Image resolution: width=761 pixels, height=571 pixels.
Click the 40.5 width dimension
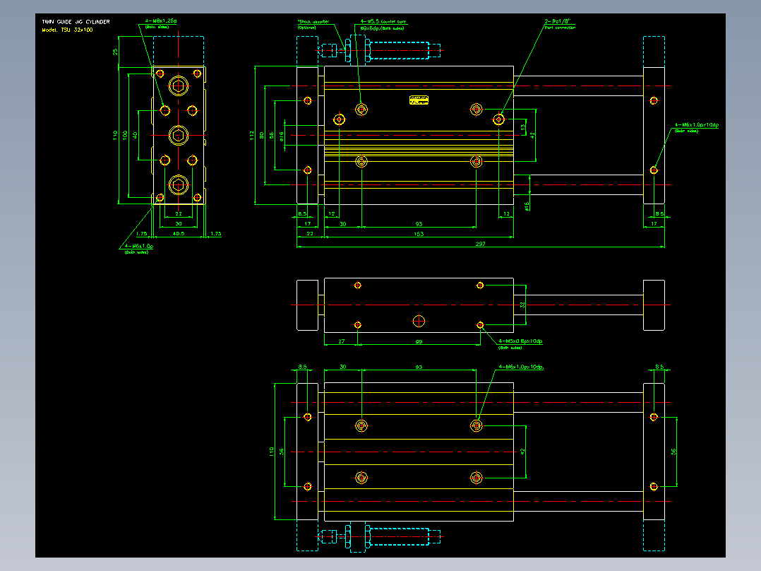pyautogui.click(x=179, y=234)
